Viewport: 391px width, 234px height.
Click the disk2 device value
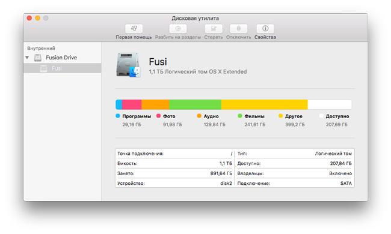pyautogui.click(x=226, y=183)
